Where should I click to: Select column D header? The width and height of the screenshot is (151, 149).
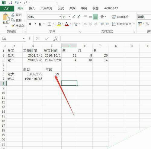[x=69, y=46]
